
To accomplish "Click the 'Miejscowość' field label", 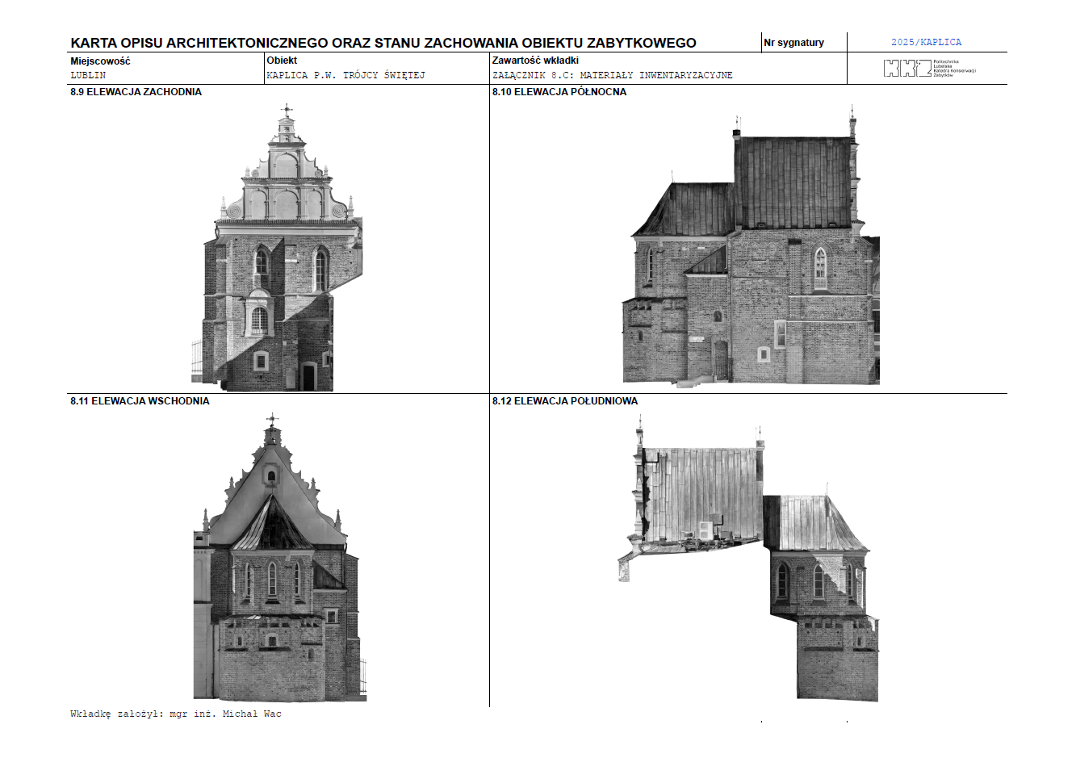I will coord(100,61).
